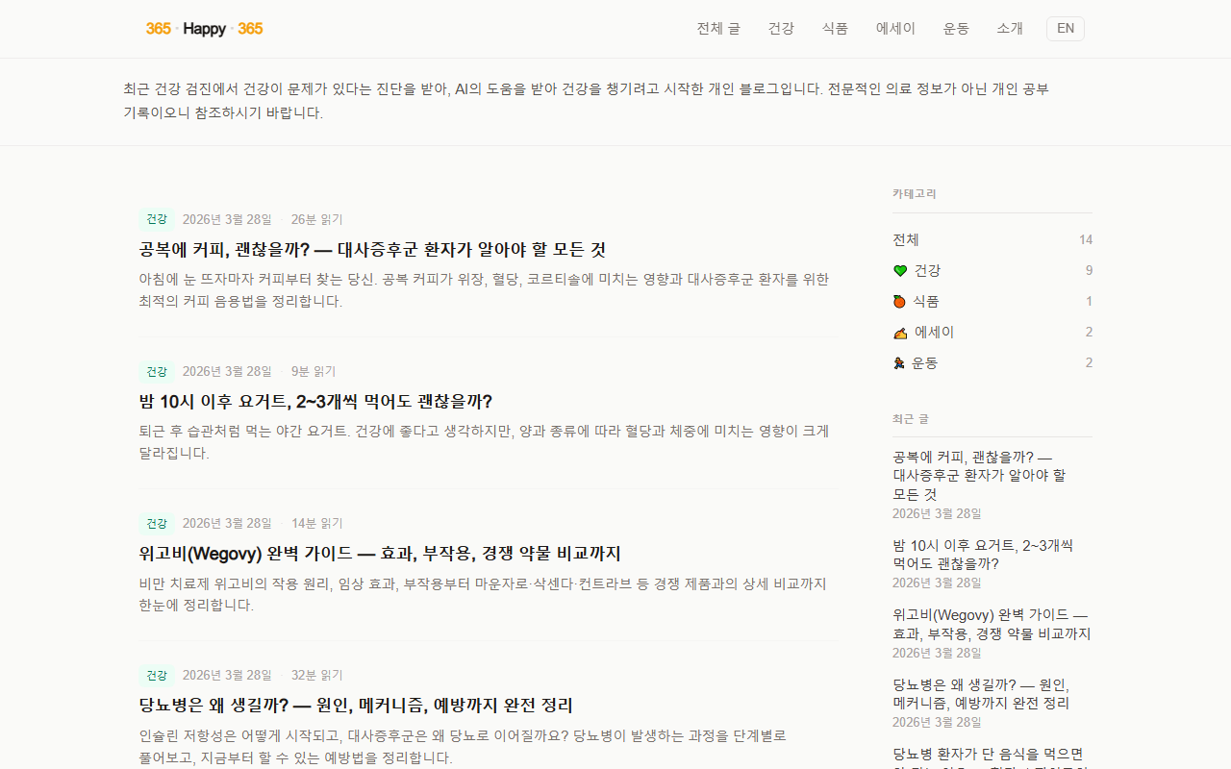Open main list post 위고비(Wegovy) 완벽 가이드
Image resolution: width=1231 pixels, height=769 pixels.
coord(380,554)
